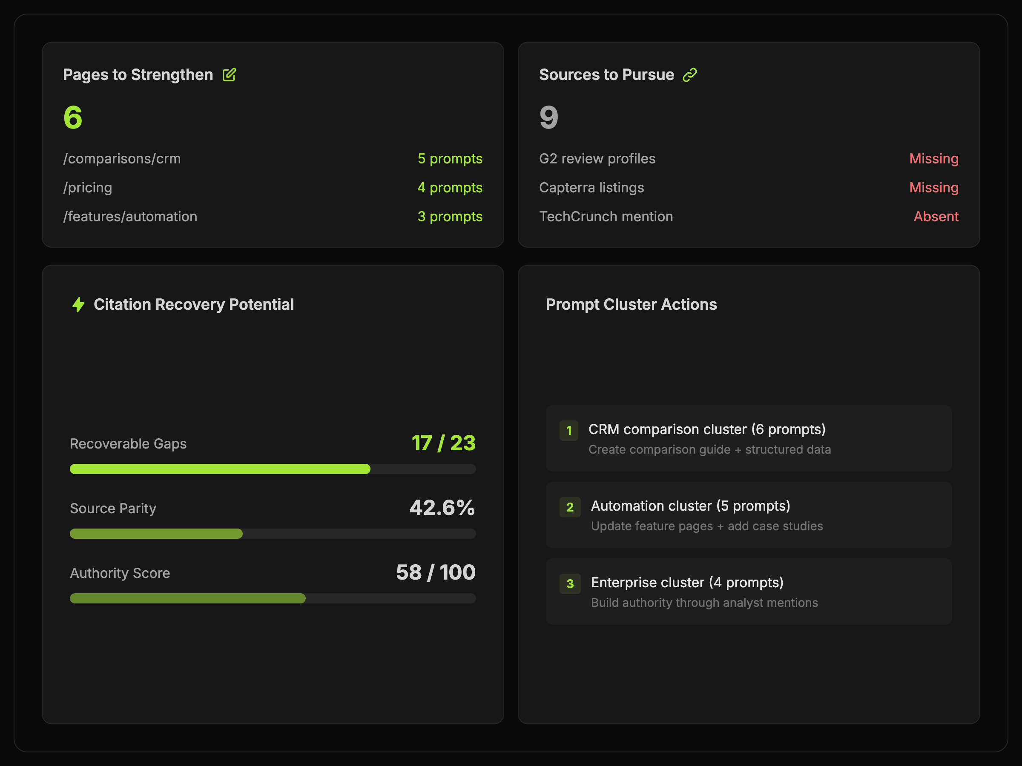Image resolution: width=1022 pixels, height=766 pixels.
Task: Click the 5 prompts count label
Action: (450, 159)
